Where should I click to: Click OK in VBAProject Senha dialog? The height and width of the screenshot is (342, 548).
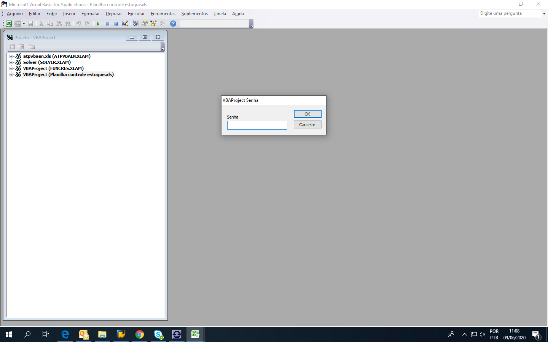click(307, 114)
